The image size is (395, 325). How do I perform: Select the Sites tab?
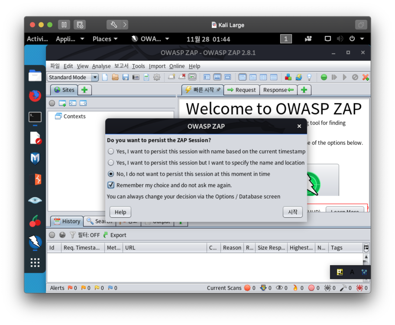point(64,90)
